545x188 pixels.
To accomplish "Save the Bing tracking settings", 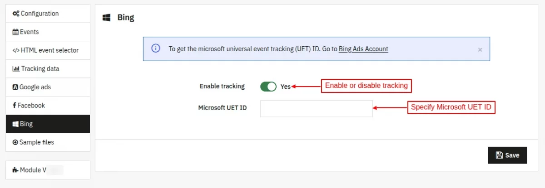I will point(507,155).
